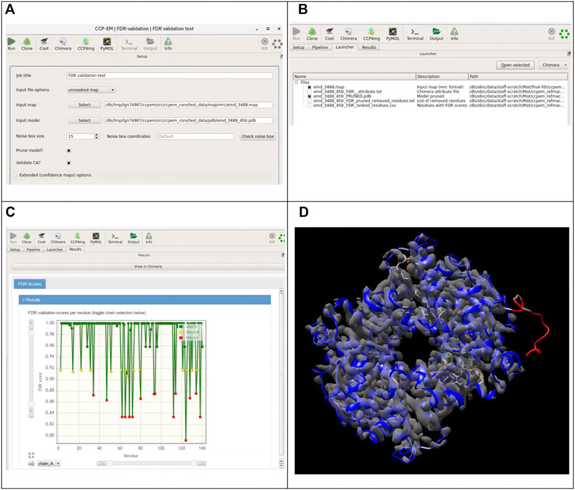Toggle Prune model checkbox in panel A
This screenshot has height=490, width=575.
(69, 151)
